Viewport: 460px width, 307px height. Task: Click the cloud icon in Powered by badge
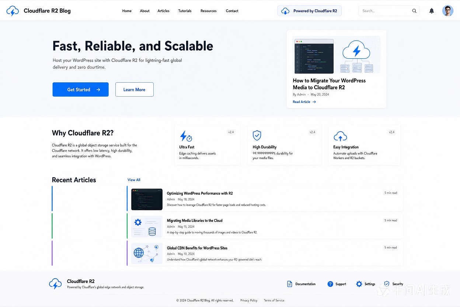285,11
